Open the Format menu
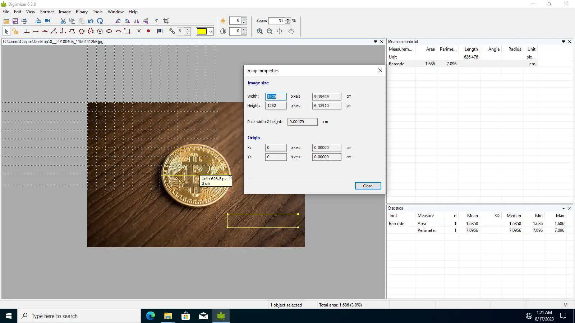Viewport: 575px width, 323px height. coord(47,12)
